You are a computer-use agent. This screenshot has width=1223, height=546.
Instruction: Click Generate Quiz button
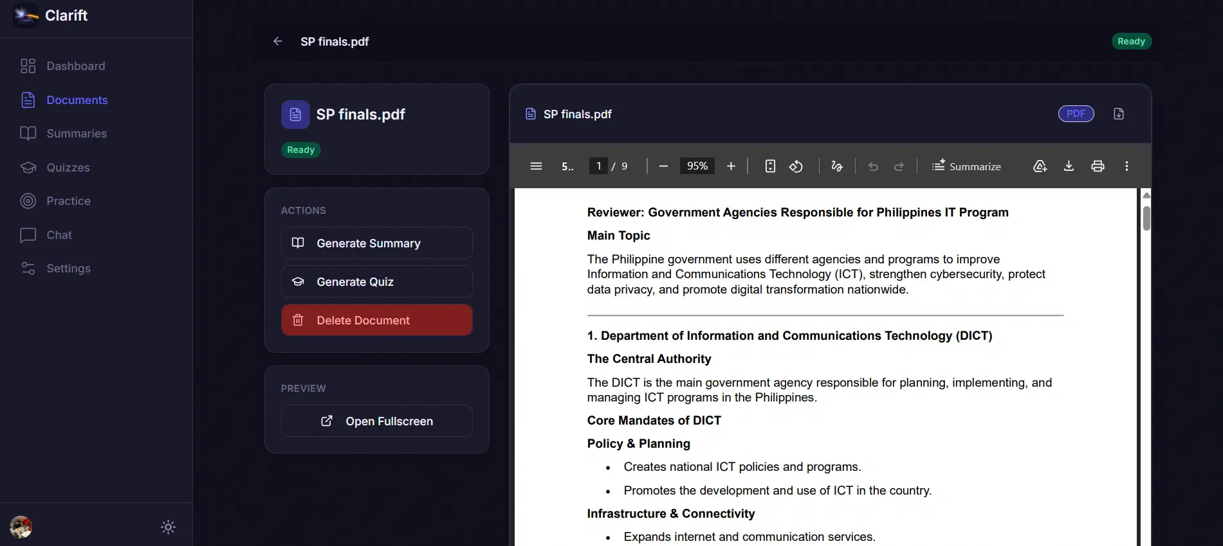coord(377,281)
